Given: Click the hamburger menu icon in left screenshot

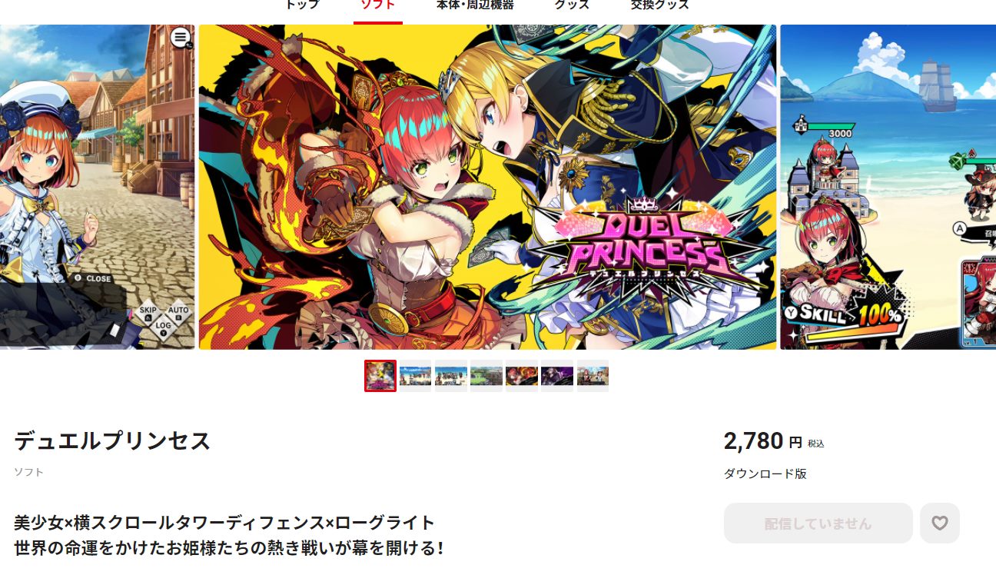Looking at the screenshot, I should point(180,37).
